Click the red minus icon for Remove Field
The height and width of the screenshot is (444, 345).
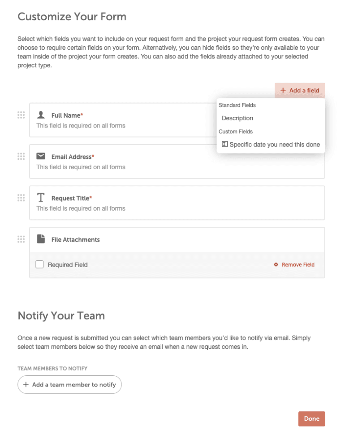[276, 265]
